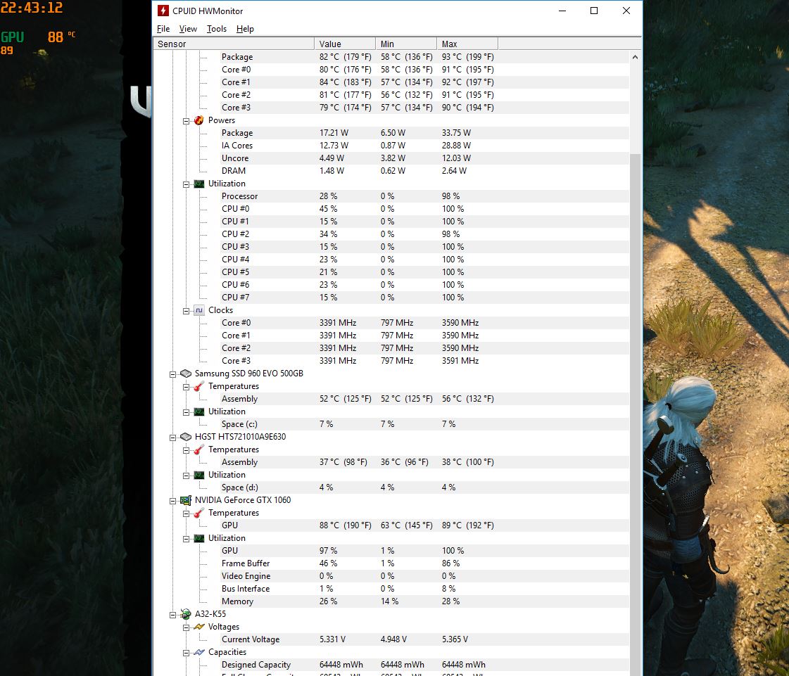
Task: Click the GTX 1060 Temperatures thermometer icon
Action: [199, 513]
